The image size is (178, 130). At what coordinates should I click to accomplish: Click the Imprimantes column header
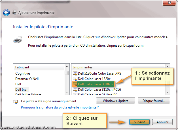118,67
